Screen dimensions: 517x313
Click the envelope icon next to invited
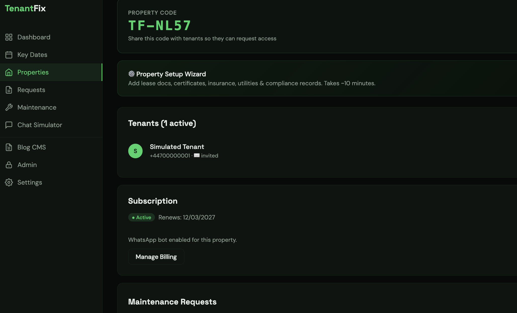pyautogui.click(x=197, y=155)
